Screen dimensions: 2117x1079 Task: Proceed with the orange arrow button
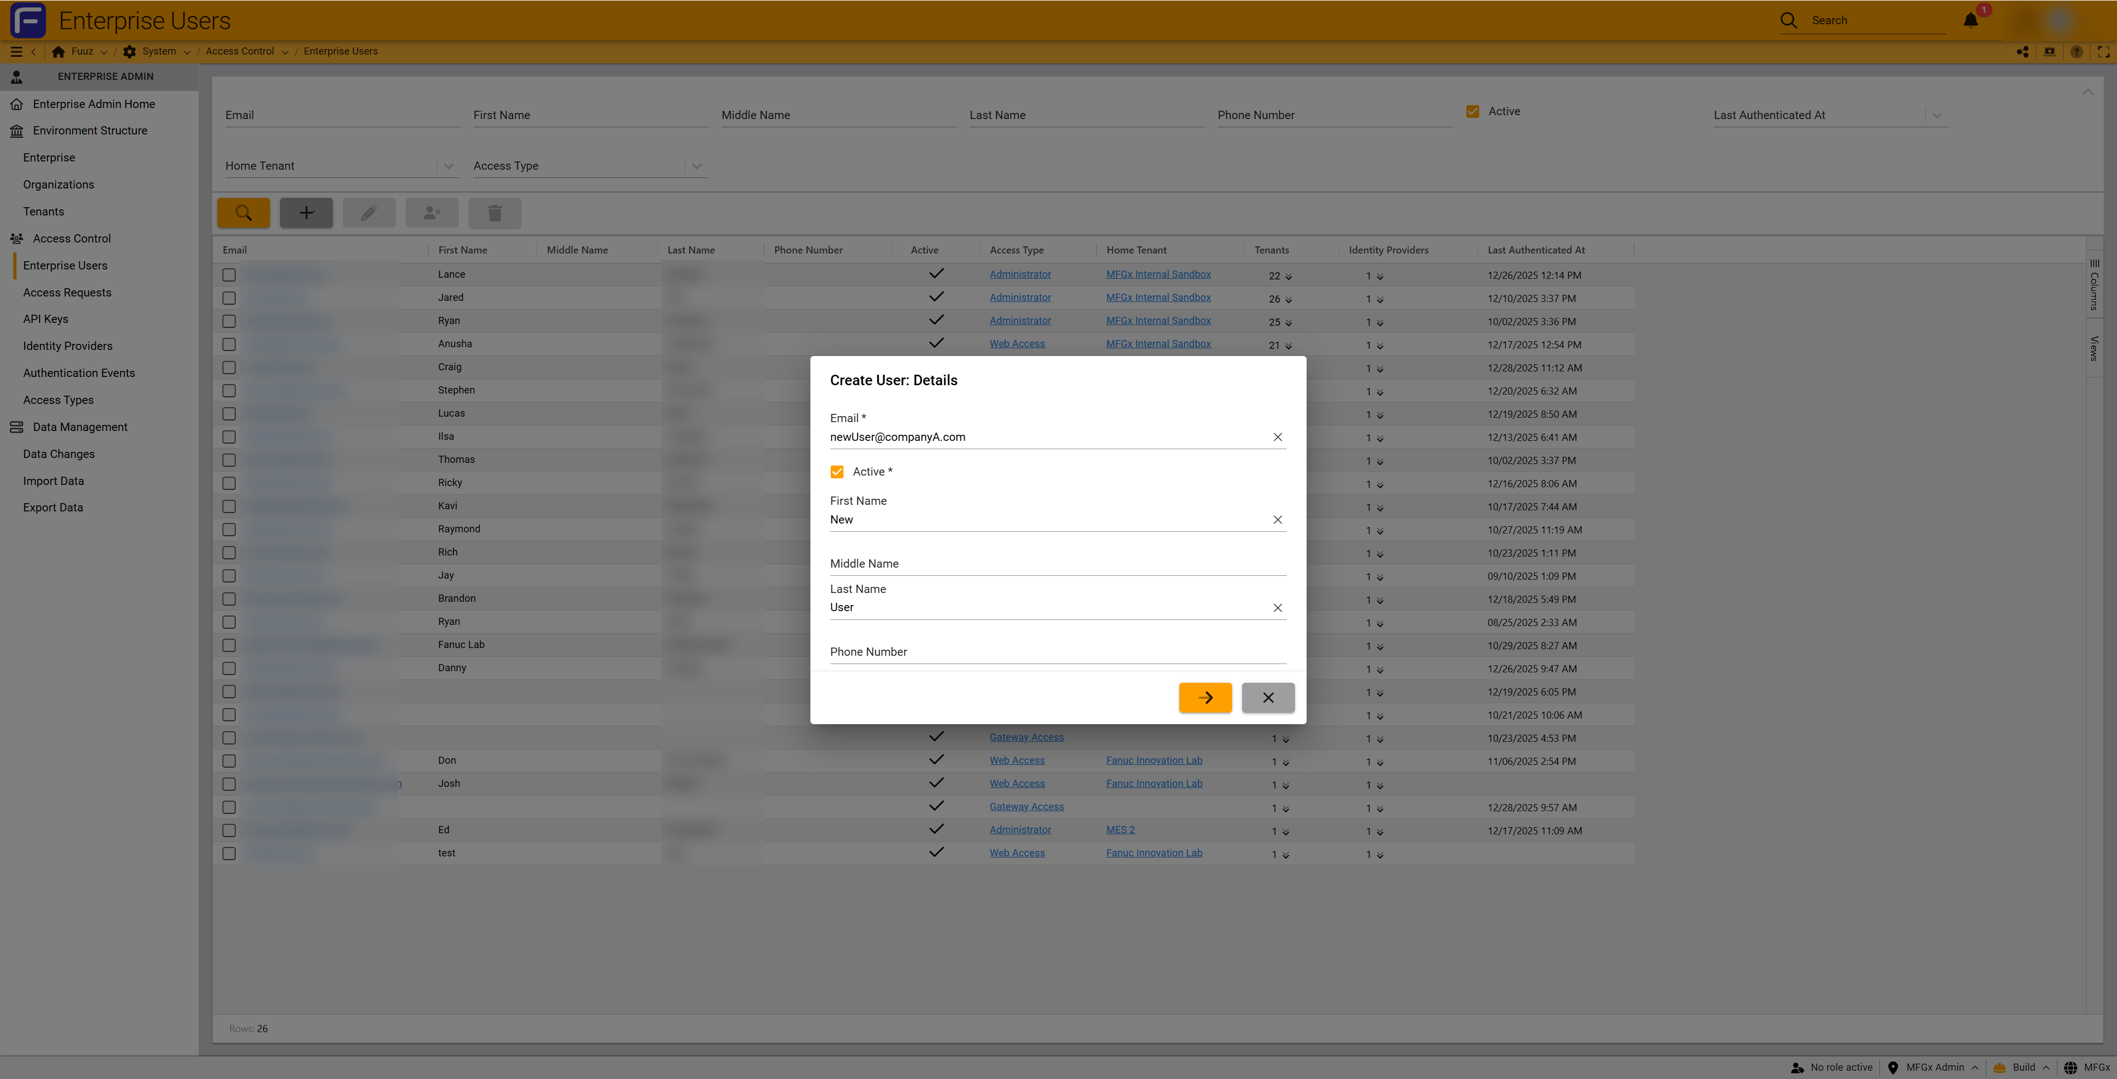pyautogui.click(x=1206, y=698)
